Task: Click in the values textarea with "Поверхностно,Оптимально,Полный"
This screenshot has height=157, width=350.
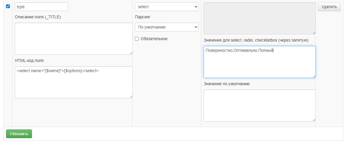Action: pos(260,62)
